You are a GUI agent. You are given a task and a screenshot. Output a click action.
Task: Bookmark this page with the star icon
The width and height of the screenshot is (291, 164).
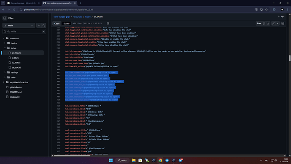click(267, 10)
